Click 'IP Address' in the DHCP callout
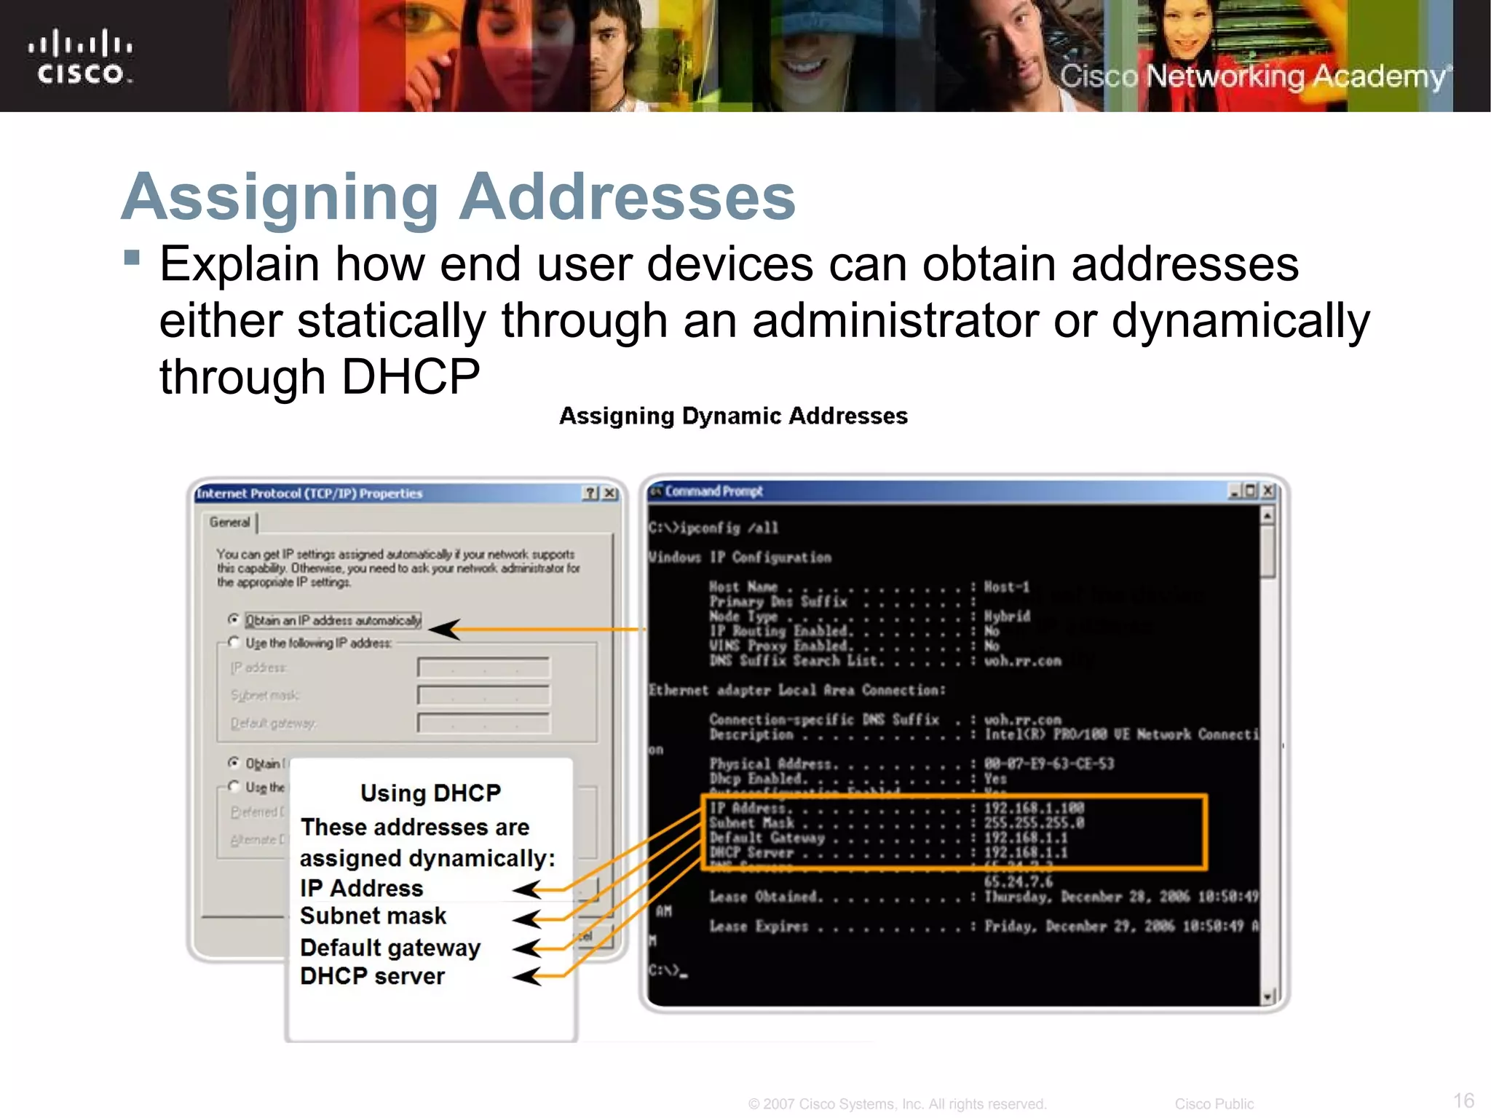The width and height of the screenshot is (1491, 1118). pyautogui.click(x=362, y=888)
